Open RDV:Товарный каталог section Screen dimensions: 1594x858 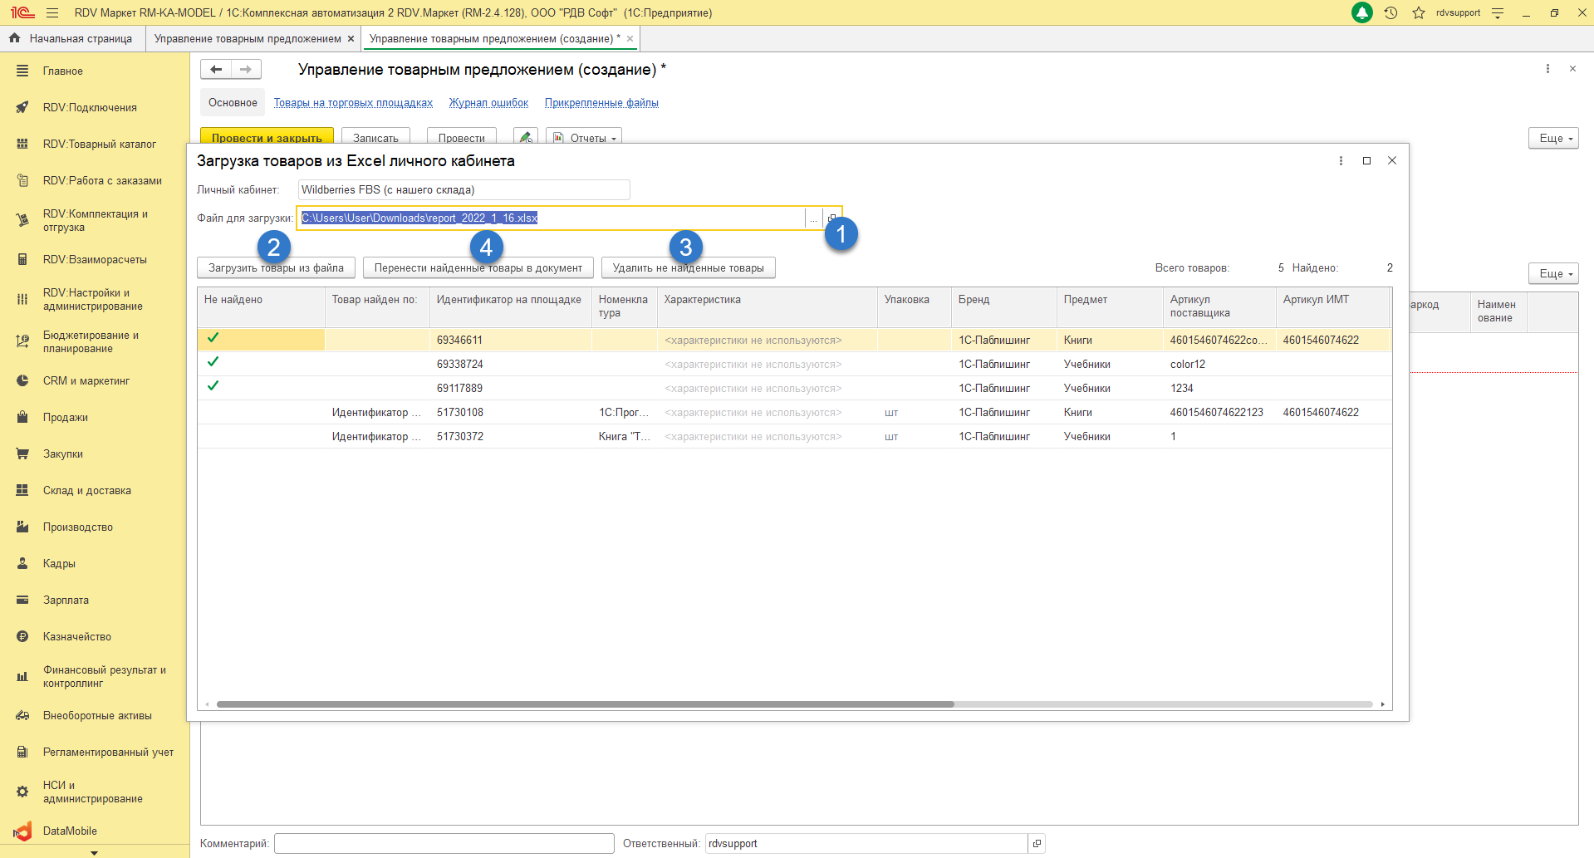click(x=100, y=144)
